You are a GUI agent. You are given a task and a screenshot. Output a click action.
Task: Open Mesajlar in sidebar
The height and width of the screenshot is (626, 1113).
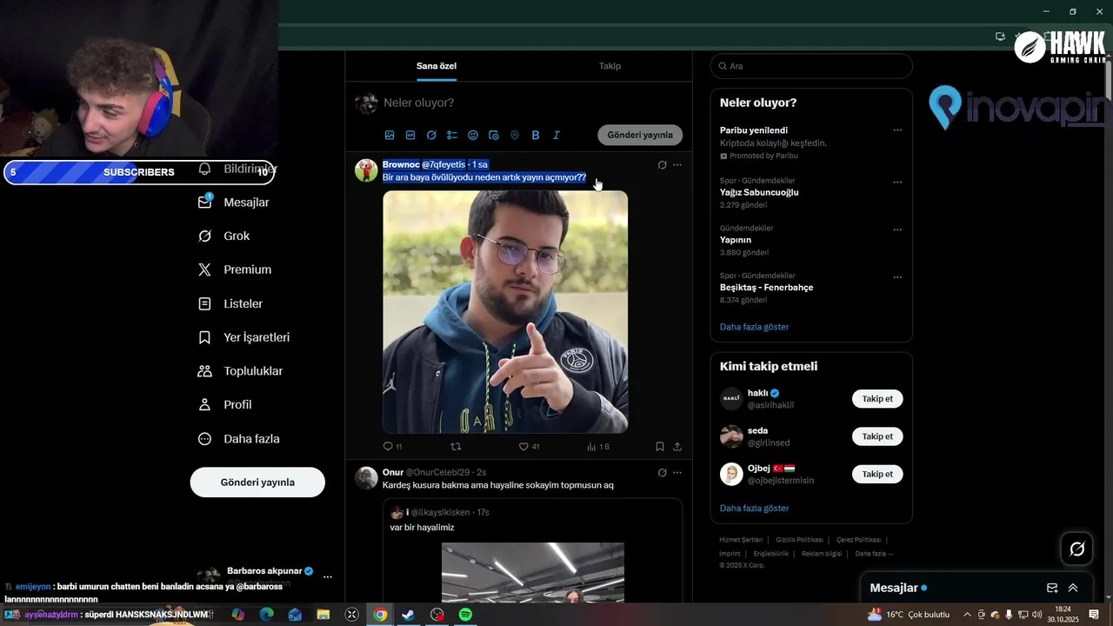tap(234, 202)
